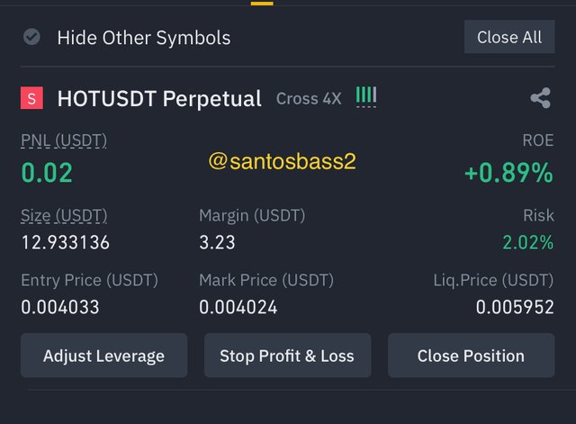Screen dimensions: 576x424
Task: Tap the 0.004033 entry price value
Action: coord(60,307)
